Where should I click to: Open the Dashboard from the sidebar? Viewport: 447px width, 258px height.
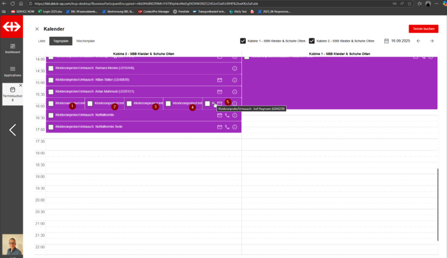12,49
